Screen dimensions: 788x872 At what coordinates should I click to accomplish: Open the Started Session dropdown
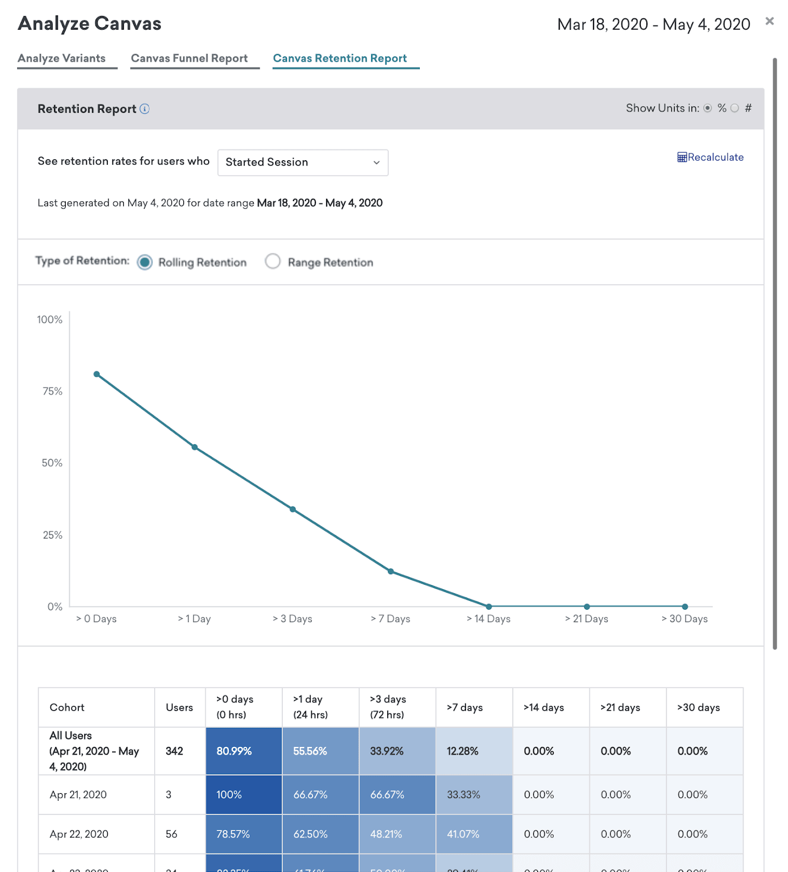[303, 163]
